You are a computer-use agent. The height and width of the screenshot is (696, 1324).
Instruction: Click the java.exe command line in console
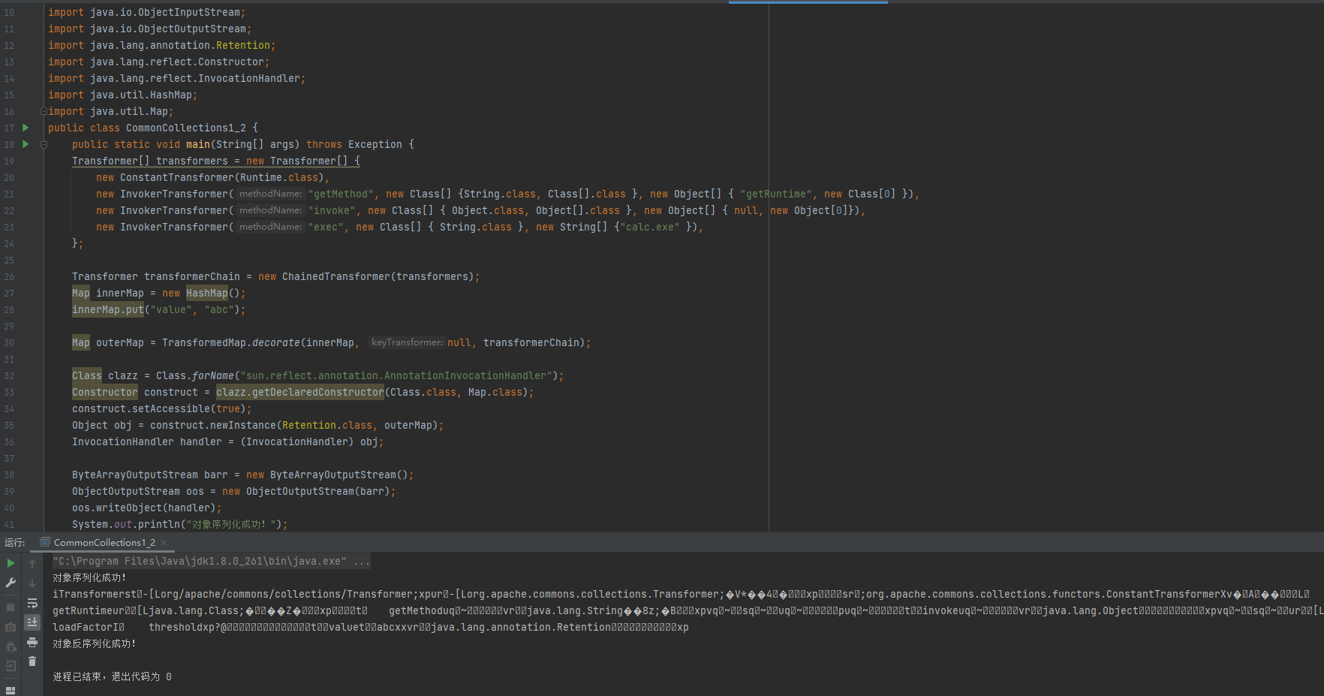click(211, 561)
